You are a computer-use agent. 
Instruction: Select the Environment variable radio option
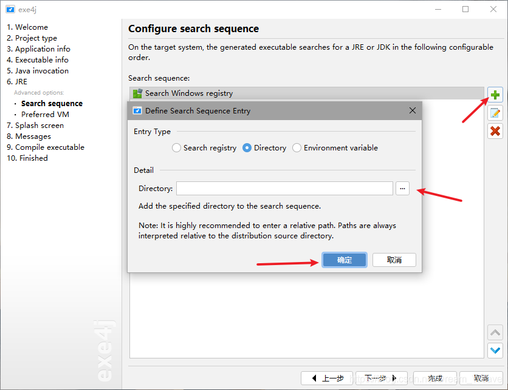(297, 148)
